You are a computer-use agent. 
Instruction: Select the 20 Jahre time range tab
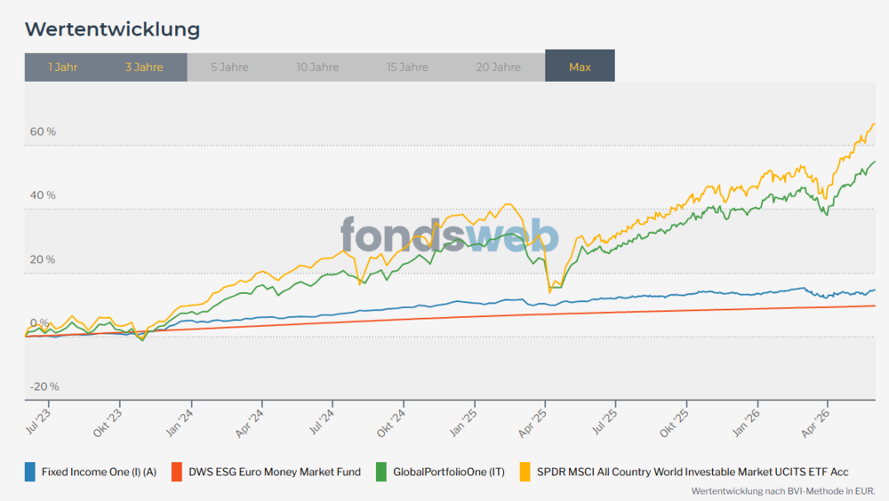click(x=499, y=68)
